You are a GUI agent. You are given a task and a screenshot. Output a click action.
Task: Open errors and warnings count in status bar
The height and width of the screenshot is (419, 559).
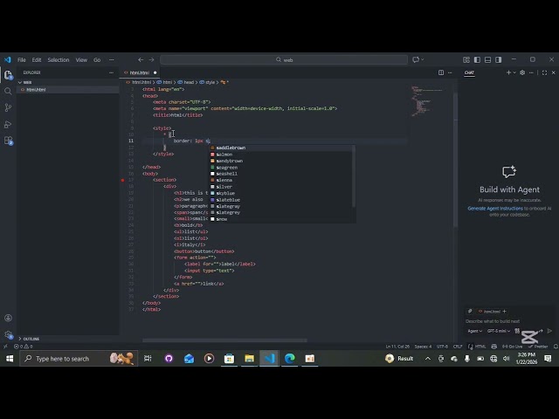[x=24, y=347]
